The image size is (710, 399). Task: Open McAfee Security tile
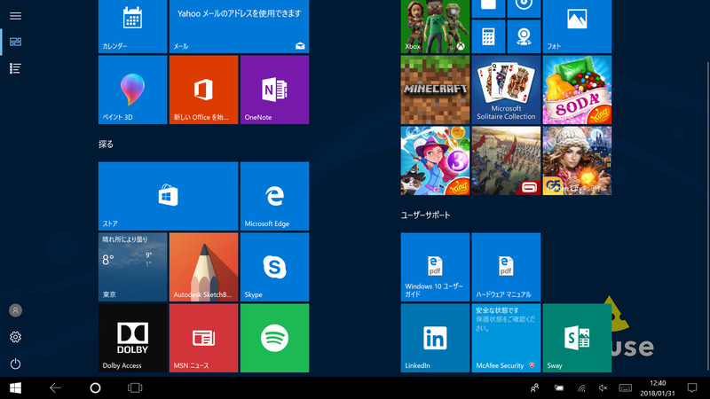pyautogui.click(x=506, y=338)
